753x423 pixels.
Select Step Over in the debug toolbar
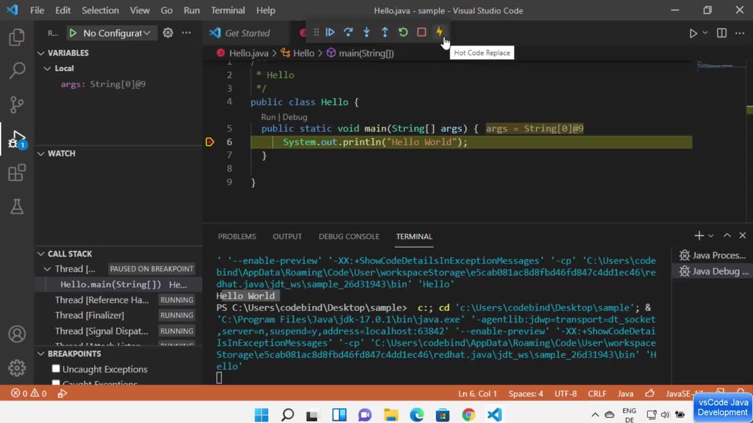(x=348, y=32)
